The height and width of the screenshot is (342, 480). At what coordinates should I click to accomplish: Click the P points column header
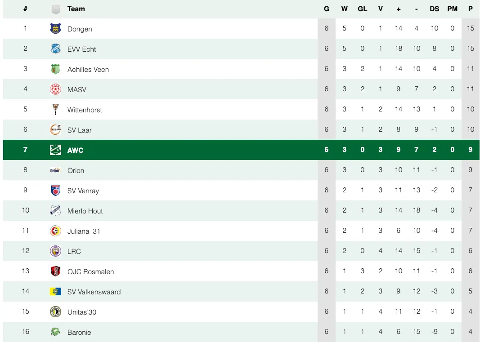[470, 9]
